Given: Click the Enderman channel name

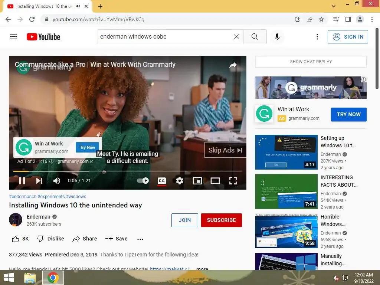Looking at the screenshot, I should coord(39,217).
